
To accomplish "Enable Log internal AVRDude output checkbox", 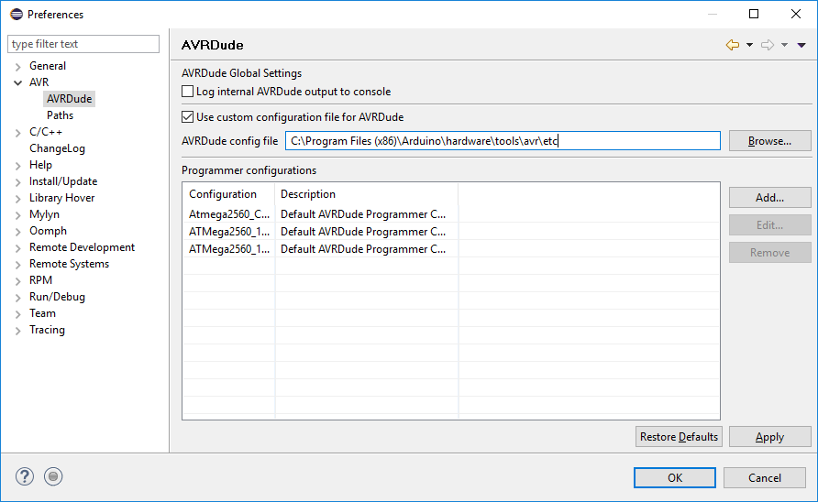I will (187, 92).
